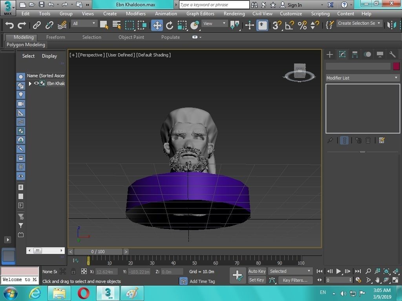Screen dimensions: 402x301
Task: Open Opera browser from taskbar
Action: 83,293
